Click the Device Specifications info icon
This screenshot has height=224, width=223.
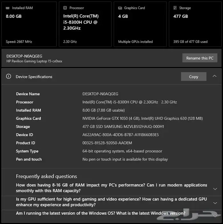(x=9, y=76)
